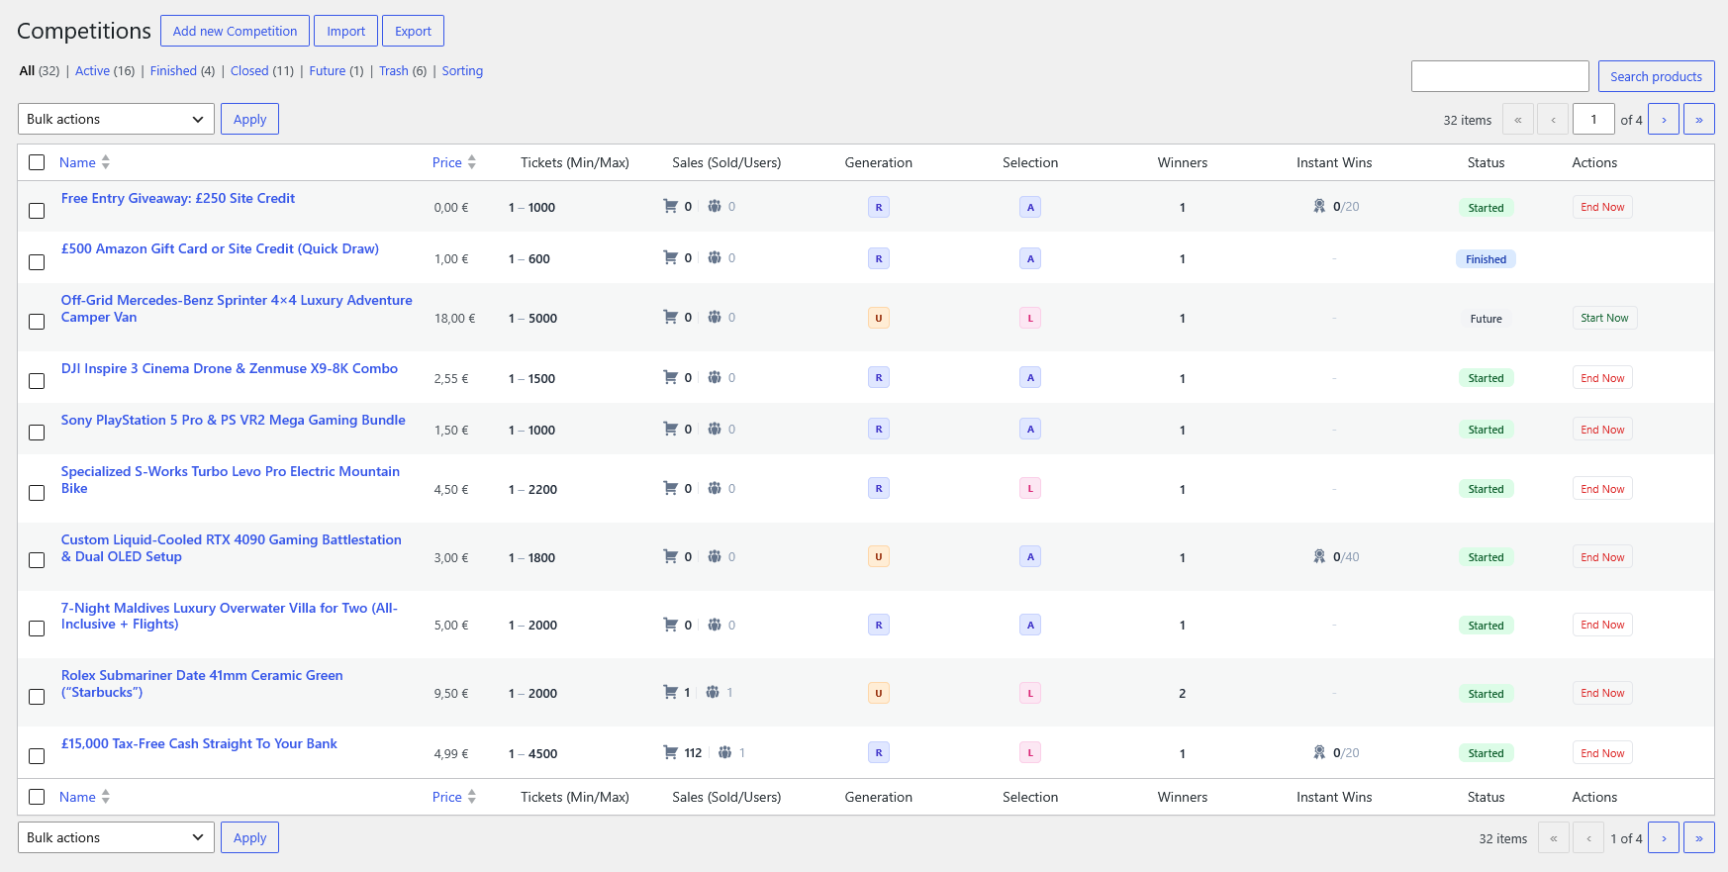Viewport: 1728px width, 872px height.
Task: Click Start Now for the Mercedes-Benz Sprinter competition
Action: point(1604,318)
